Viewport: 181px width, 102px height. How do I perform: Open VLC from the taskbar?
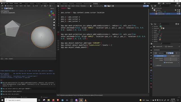coord(85,100)
